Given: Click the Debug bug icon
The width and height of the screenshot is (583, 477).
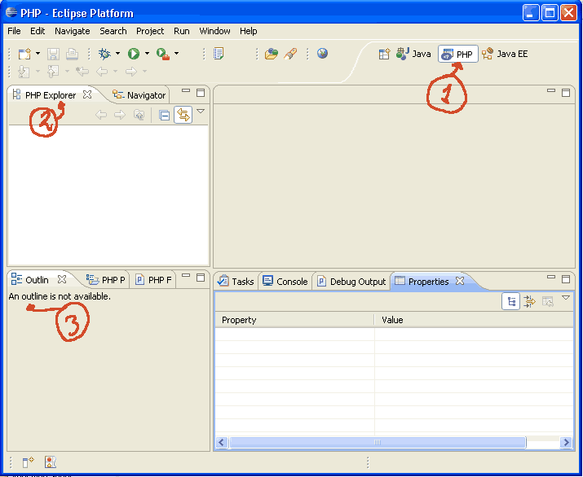Looking at the screenshot, I should click(x=104, y=54).
